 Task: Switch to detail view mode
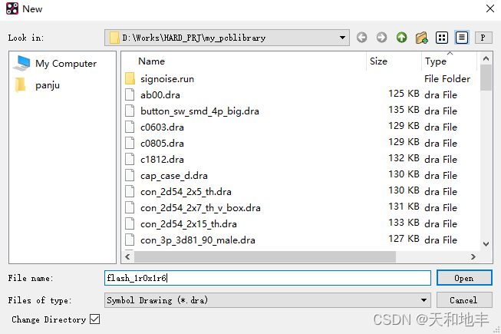point(462,38)
